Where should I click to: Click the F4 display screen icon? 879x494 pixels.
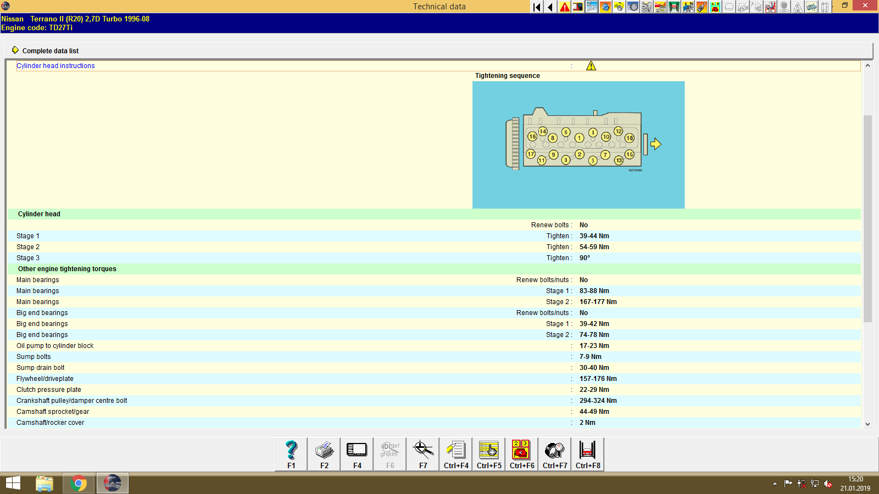(x=357, y=454)
